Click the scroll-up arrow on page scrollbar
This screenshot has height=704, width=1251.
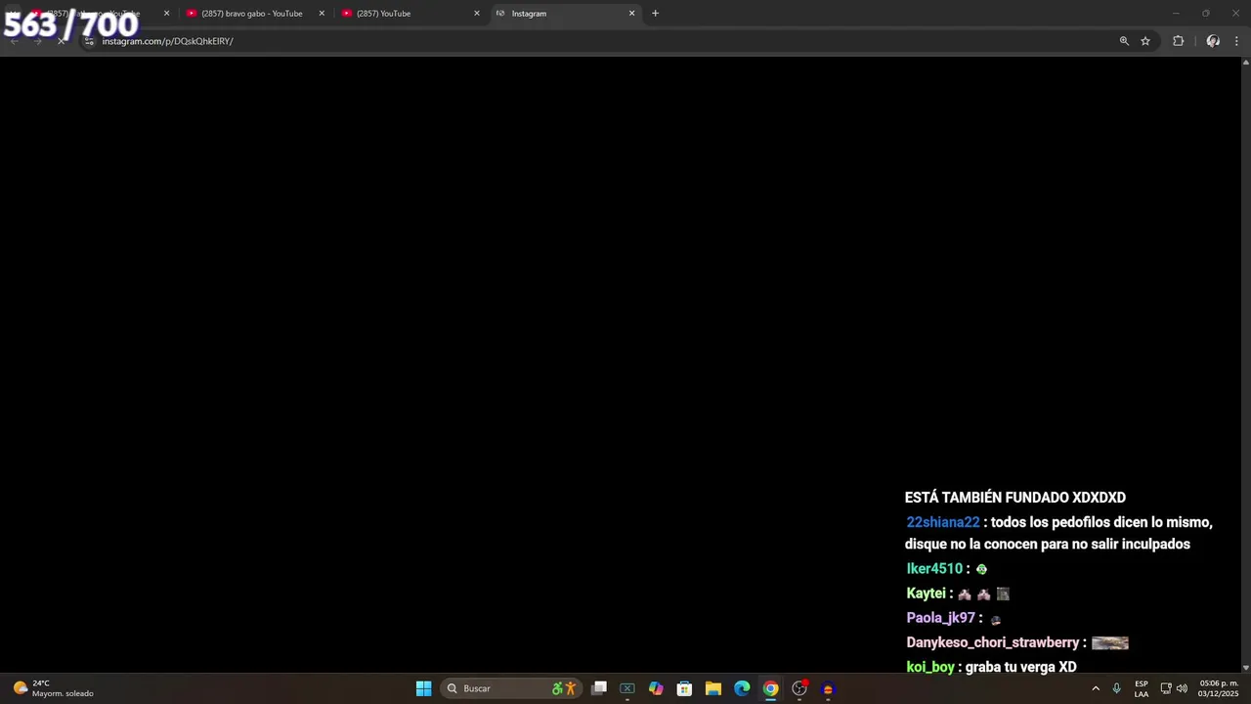point(1245,63)
